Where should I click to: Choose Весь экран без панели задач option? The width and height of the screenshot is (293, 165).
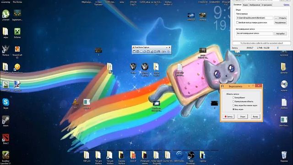click(245, 105)
